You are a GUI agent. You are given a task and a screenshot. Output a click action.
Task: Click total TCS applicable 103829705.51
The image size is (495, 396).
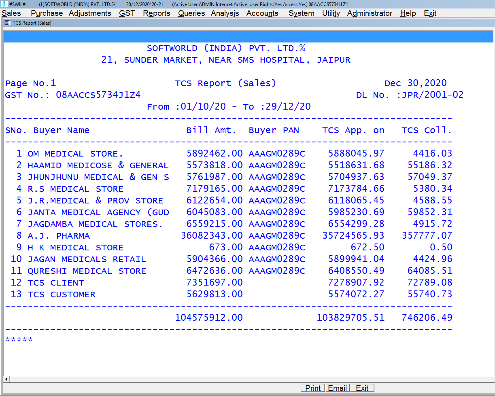coord(351,318)
